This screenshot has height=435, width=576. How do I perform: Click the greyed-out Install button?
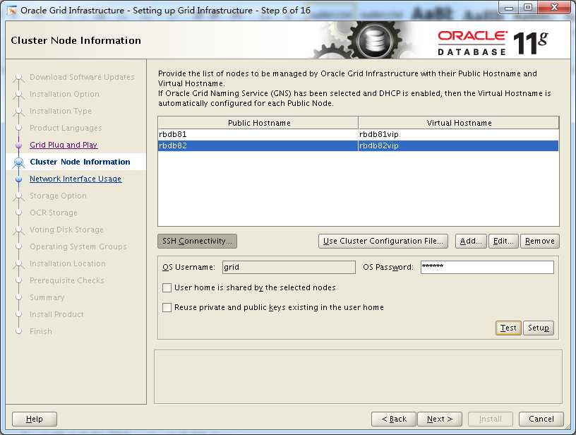[491, 419]
